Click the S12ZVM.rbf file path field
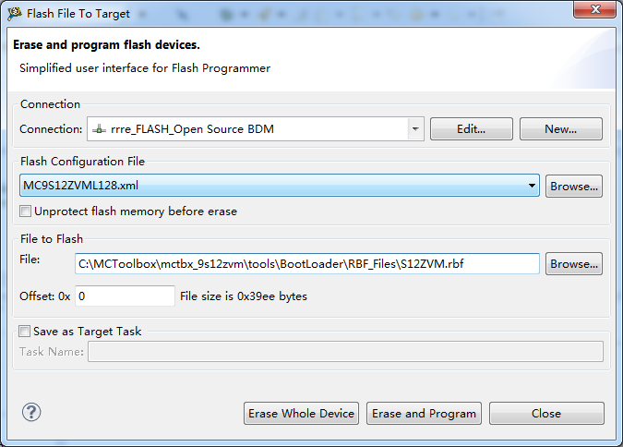 [307, 264]
